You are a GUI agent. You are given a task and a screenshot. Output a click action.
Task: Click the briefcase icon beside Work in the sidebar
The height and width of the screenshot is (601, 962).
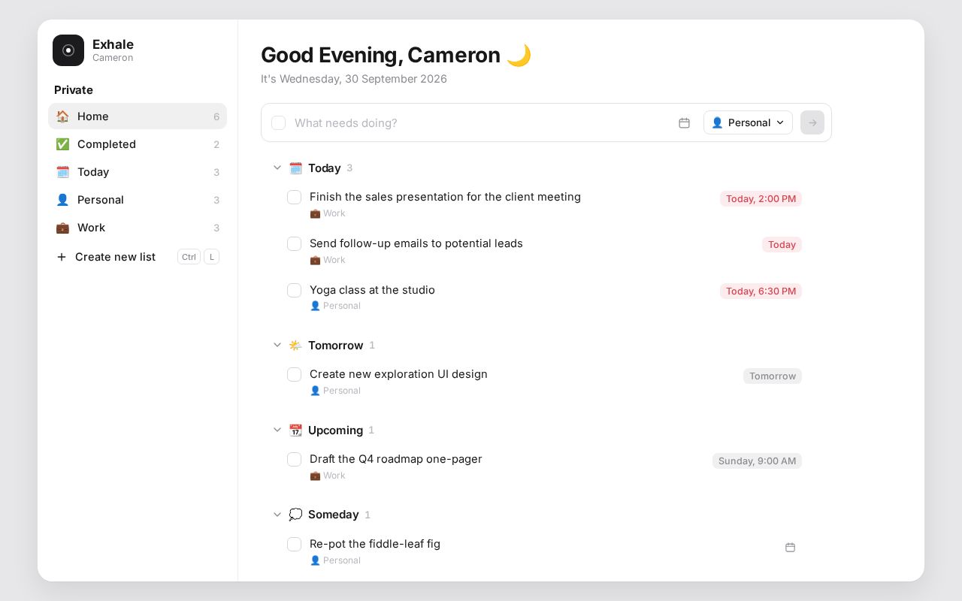pyautogui.click(x=62, y=228)
